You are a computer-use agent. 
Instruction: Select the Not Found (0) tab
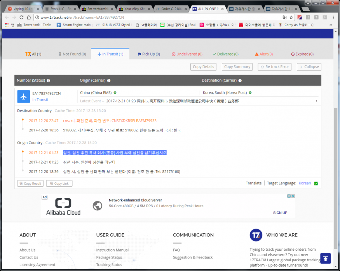(x=72, y=54)
